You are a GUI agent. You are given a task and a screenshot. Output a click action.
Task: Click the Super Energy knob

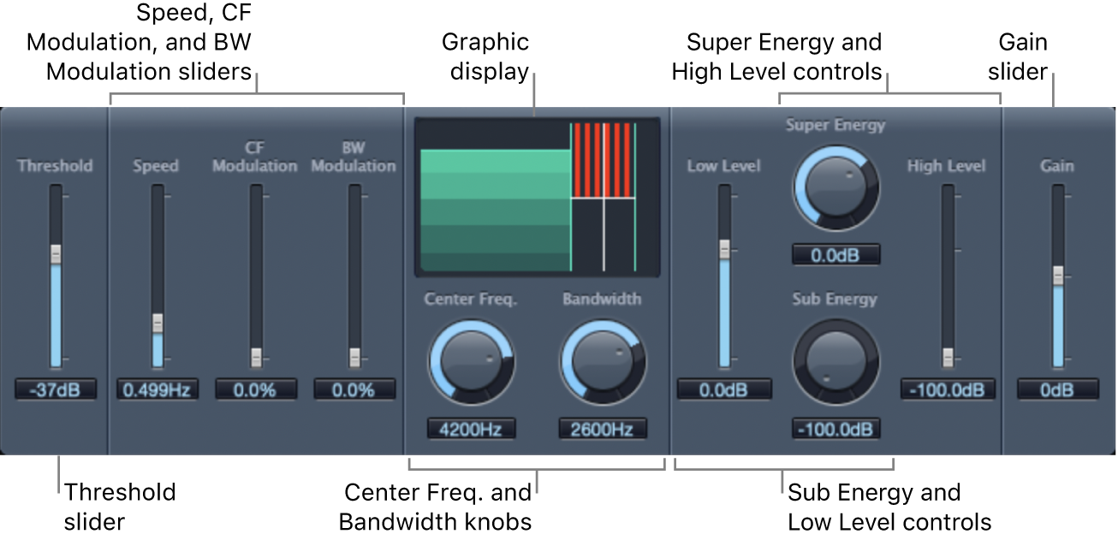coord(836,187)
